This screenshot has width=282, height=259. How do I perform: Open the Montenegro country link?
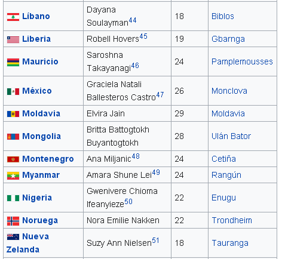coord(48,159)
